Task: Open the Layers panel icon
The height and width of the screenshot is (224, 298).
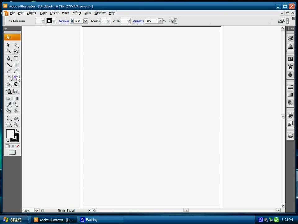Action: point(290,136)
